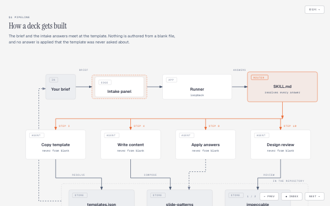Click the REVIEW edge label
This screenshot has width=330, height=206.
pyautogui.click(x=269, y=175)
